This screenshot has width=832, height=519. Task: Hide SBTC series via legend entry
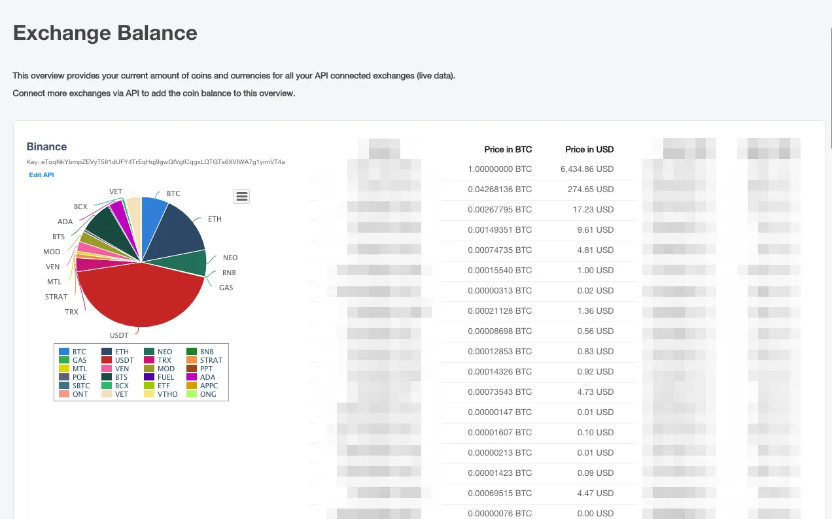click(74, 386)
